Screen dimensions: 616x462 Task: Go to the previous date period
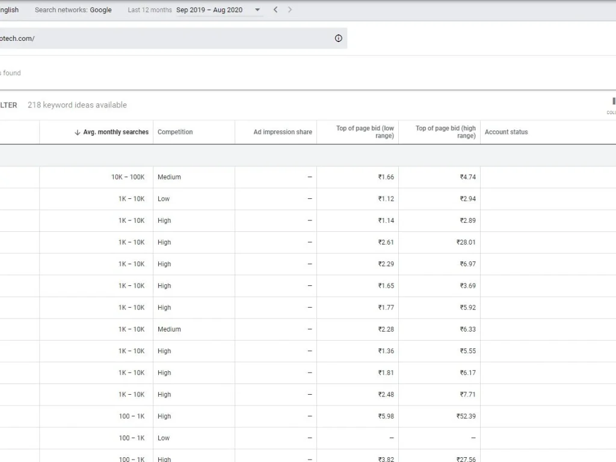click(276, 10)
